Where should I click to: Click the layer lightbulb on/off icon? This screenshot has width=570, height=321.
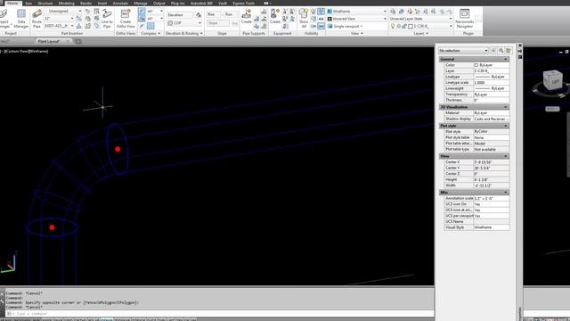[x=393, y=26]
